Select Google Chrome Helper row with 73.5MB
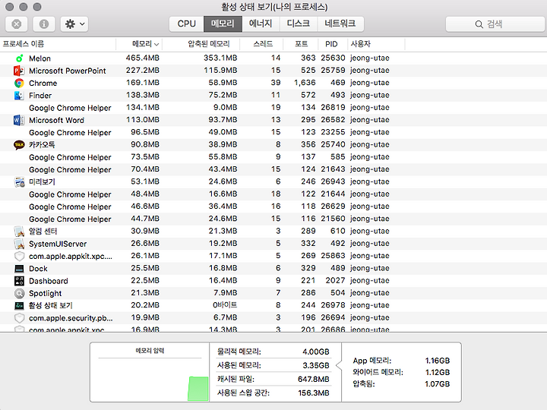The height and width of the screenshot is (410, 547). pos(273,157)
